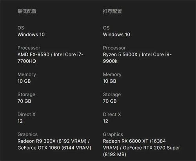Click GeForce GTX 1060 text line

tap(54, 148)
